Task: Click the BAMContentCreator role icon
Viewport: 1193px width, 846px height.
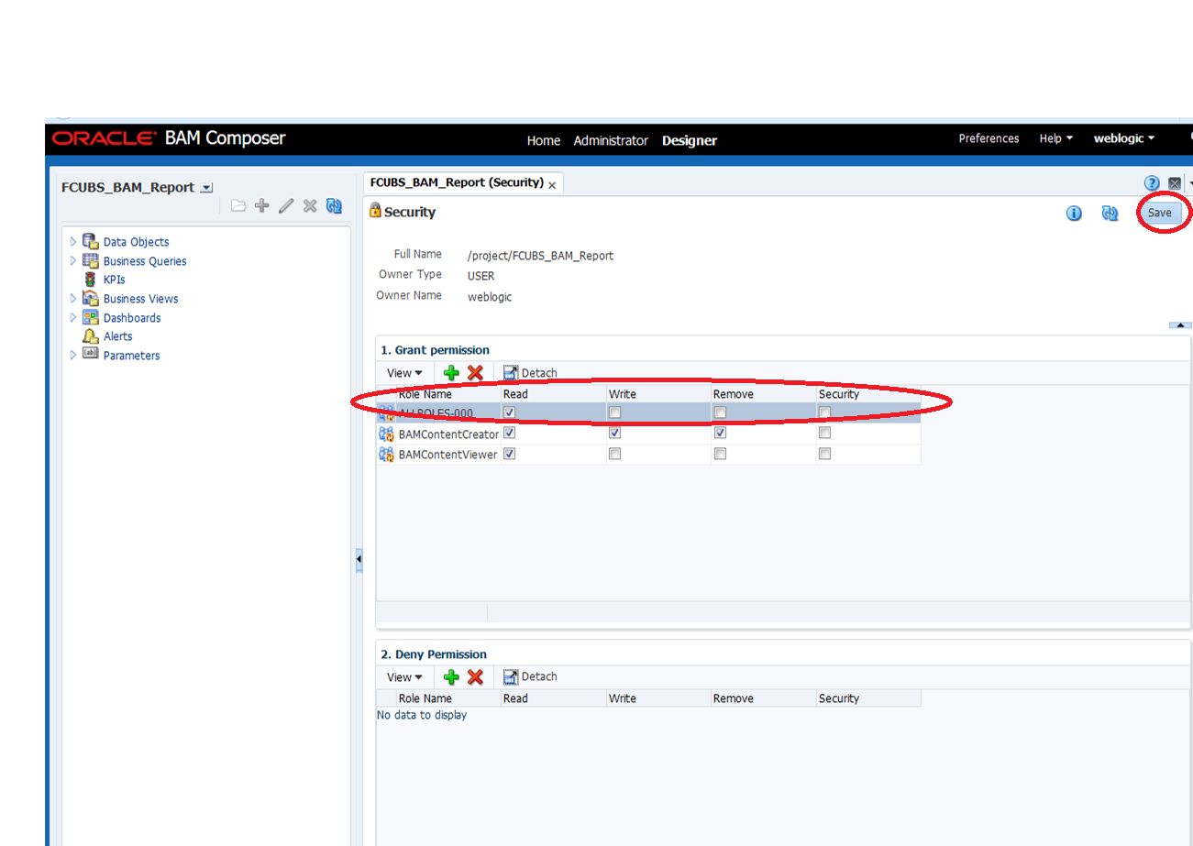Action: tap(386, 434)
